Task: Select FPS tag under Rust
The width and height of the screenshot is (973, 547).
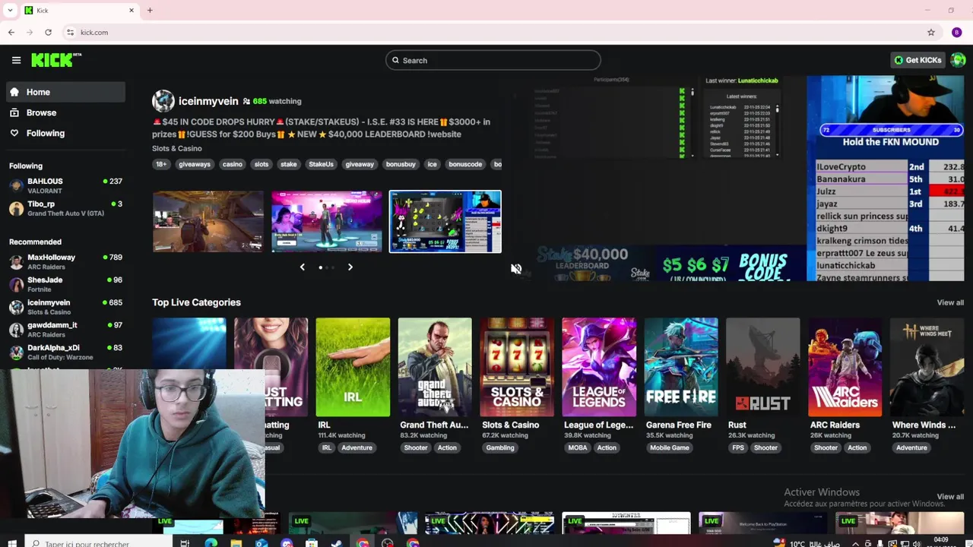Action: [x=738, y=447]
